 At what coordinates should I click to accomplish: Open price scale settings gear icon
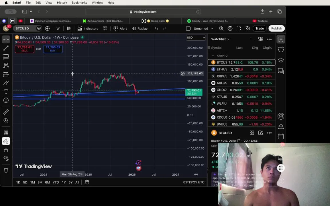[196, 175]
